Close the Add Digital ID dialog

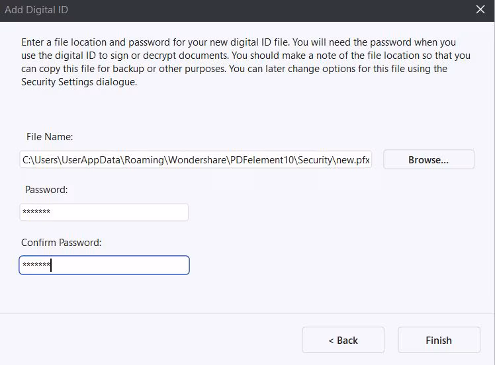pyautogui.click(x=480, y=9)
